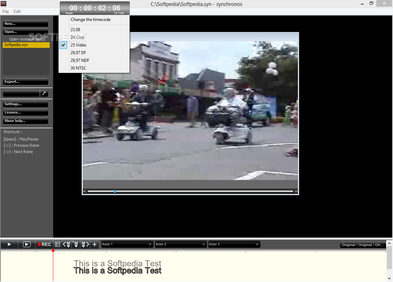393x282 pixels.
Task: Click scrollbar up arrow in timeline
Action: pos(389,244)
